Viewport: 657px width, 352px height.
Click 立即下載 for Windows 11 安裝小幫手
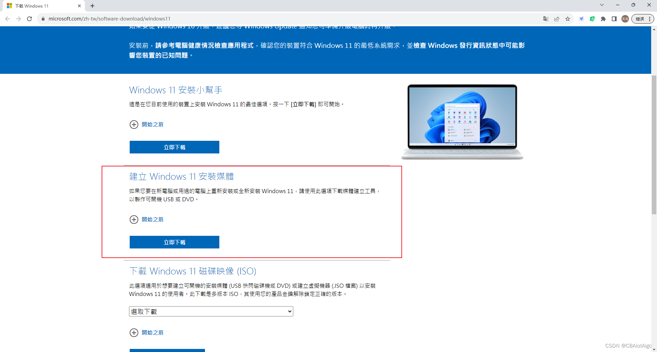(175, 147)
